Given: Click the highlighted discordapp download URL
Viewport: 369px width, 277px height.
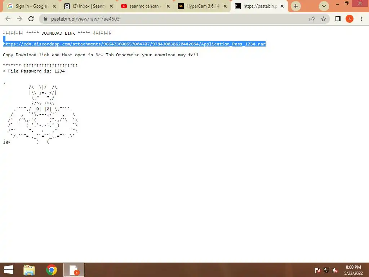Looking at the screenshot, I should pyautogui.click(x=134, y=44).
